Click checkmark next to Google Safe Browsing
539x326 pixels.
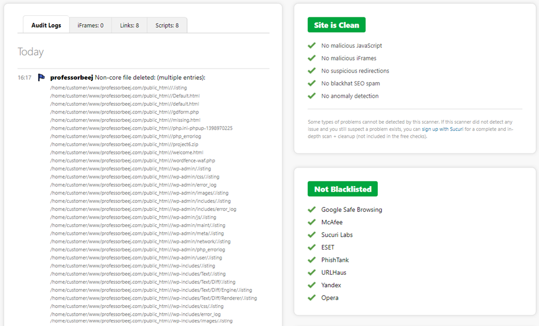point(312,210)
